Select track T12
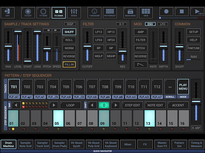Screen dimensions: 205x153 click(x=157, y=87)
